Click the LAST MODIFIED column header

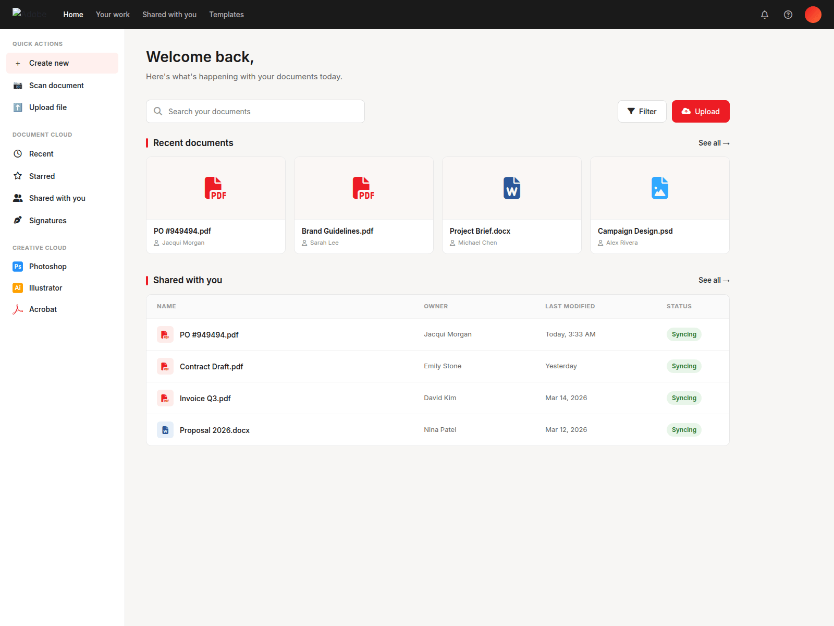click(x=570, y=306)
